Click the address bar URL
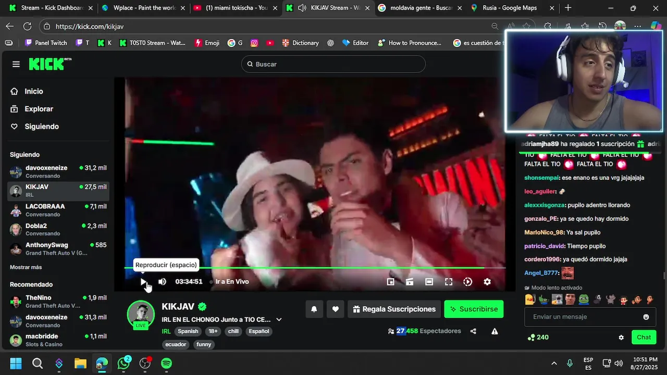The height and width of the screenshot is (375, 667). click(90, 27)
